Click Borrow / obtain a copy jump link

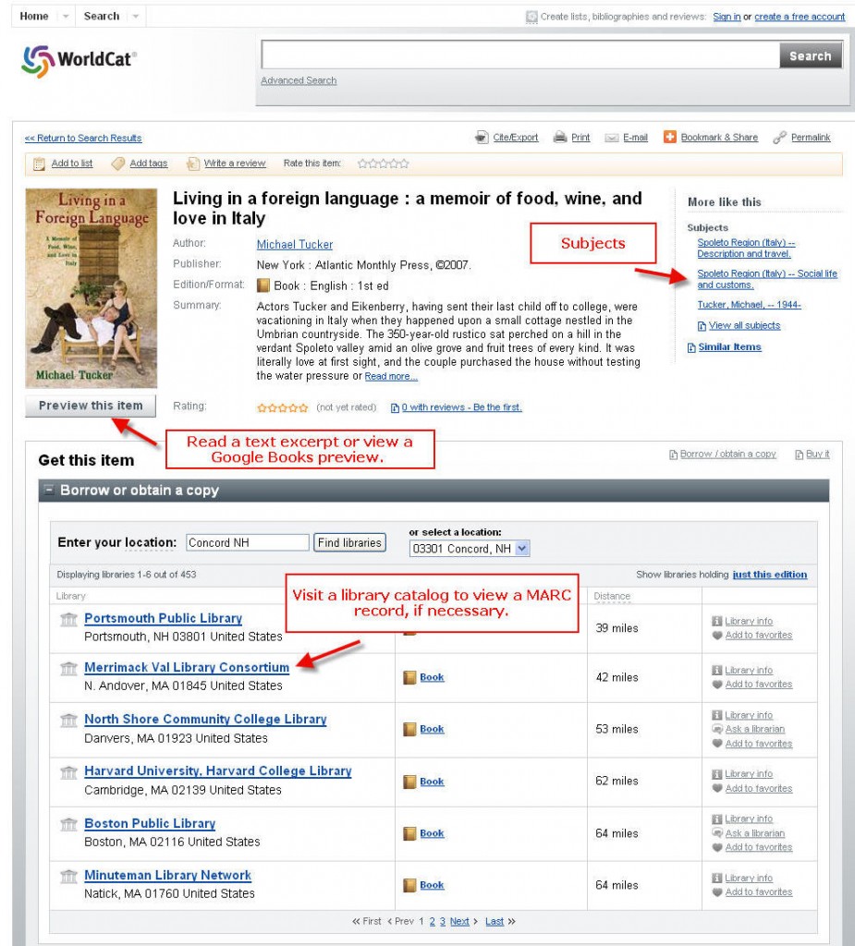click(x=727, y=454)
